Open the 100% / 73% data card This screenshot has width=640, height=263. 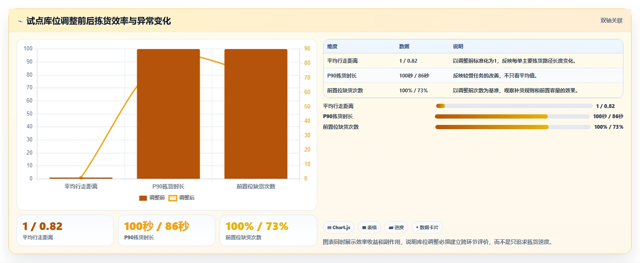click(268, 230)
